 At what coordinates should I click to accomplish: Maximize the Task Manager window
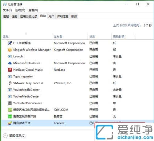tap(137, 4)
